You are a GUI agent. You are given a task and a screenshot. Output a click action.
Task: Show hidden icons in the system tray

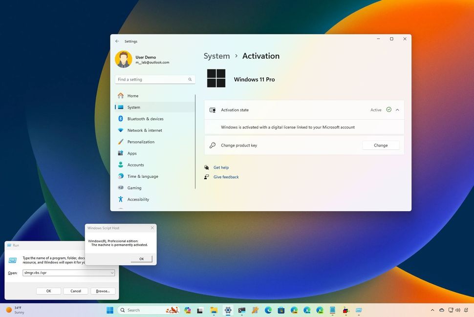(432, 310)
